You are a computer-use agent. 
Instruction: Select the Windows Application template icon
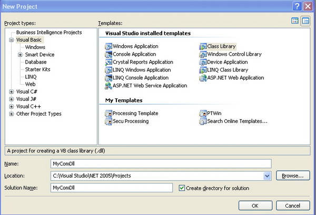108,46
